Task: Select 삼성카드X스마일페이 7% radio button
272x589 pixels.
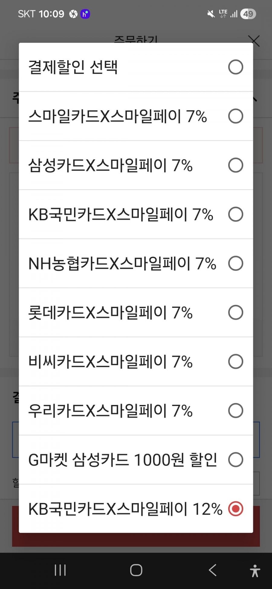Action: coord(235,165)
